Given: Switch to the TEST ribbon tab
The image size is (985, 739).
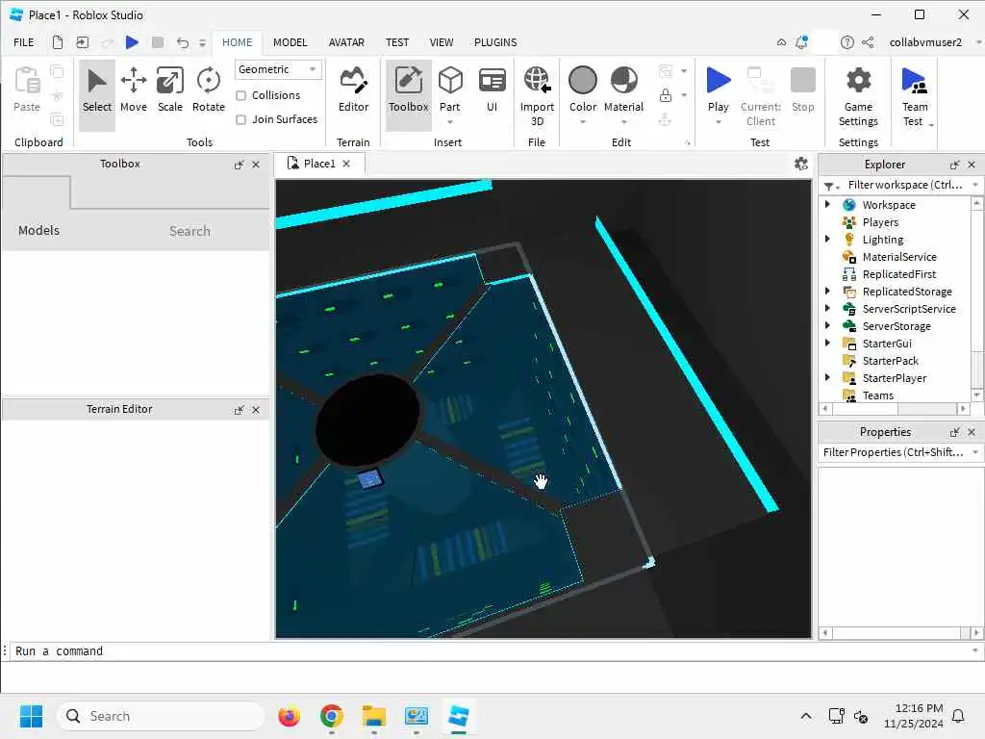Looking at the screenshot, I should [397, 42].
